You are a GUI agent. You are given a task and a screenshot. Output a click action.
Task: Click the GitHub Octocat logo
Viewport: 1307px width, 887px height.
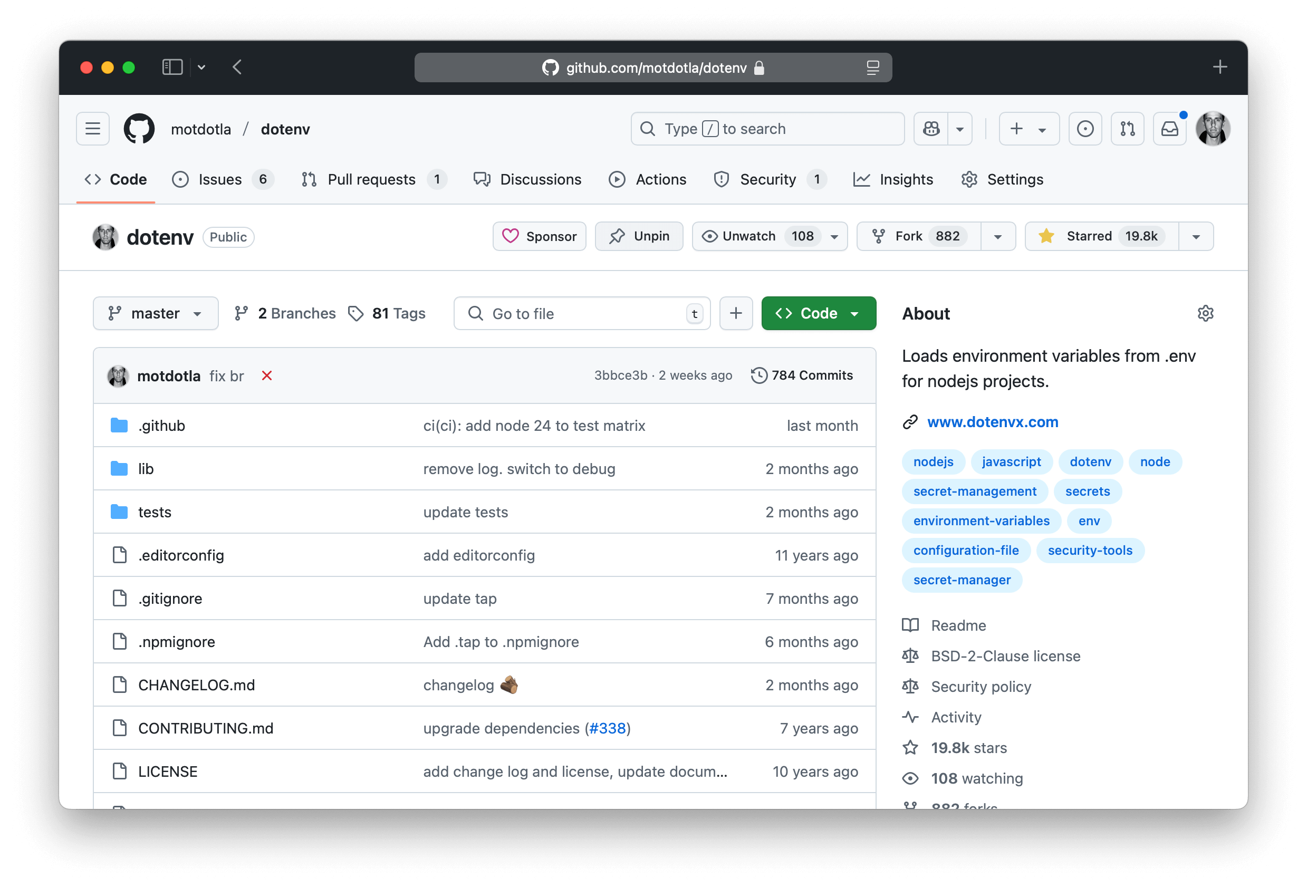[x=139, y=129]
